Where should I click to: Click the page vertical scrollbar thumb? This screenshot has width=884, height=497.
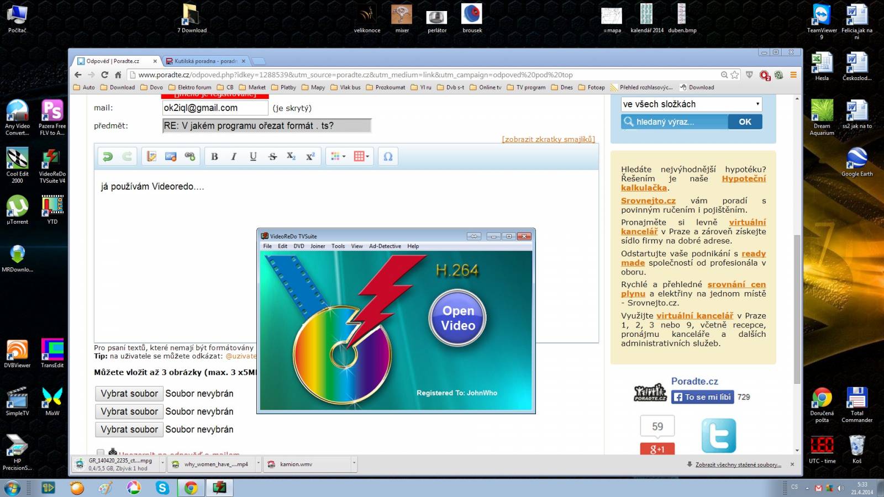click(x=797, y=309)
